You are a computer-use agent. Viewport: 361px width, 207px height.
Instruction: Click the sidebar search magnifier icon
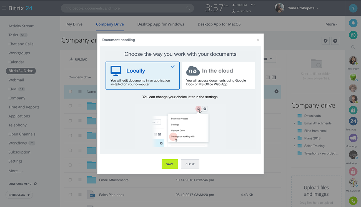point(353,47)
